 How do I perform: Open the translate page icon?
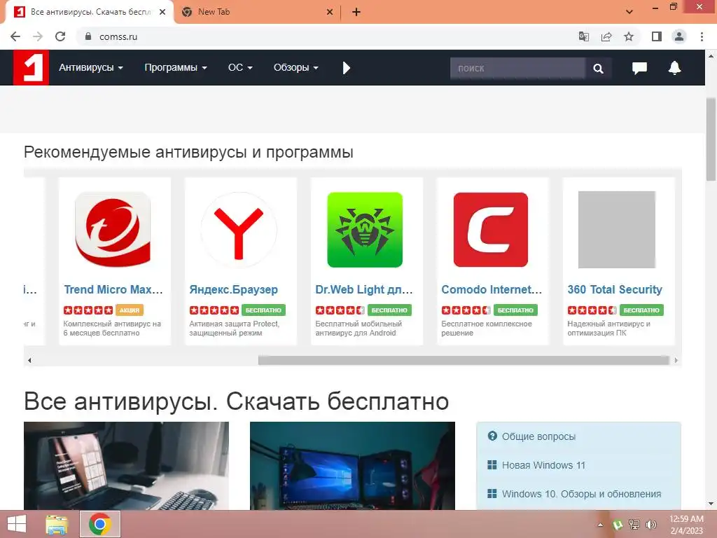pos(583,36)
